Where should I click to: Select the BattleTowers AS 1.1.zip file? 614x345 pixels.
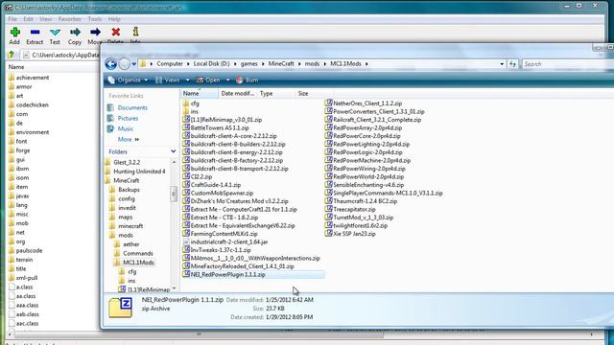[216, 127]
